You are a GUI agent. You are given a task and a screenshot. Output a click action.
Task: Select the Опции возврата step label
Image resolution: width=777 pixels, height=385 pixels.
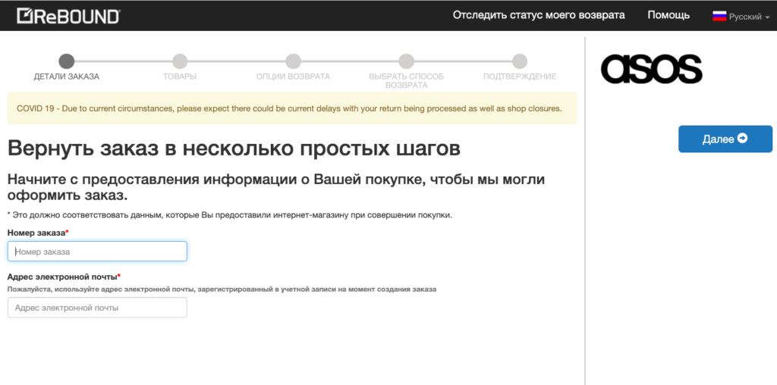(293, 77)
